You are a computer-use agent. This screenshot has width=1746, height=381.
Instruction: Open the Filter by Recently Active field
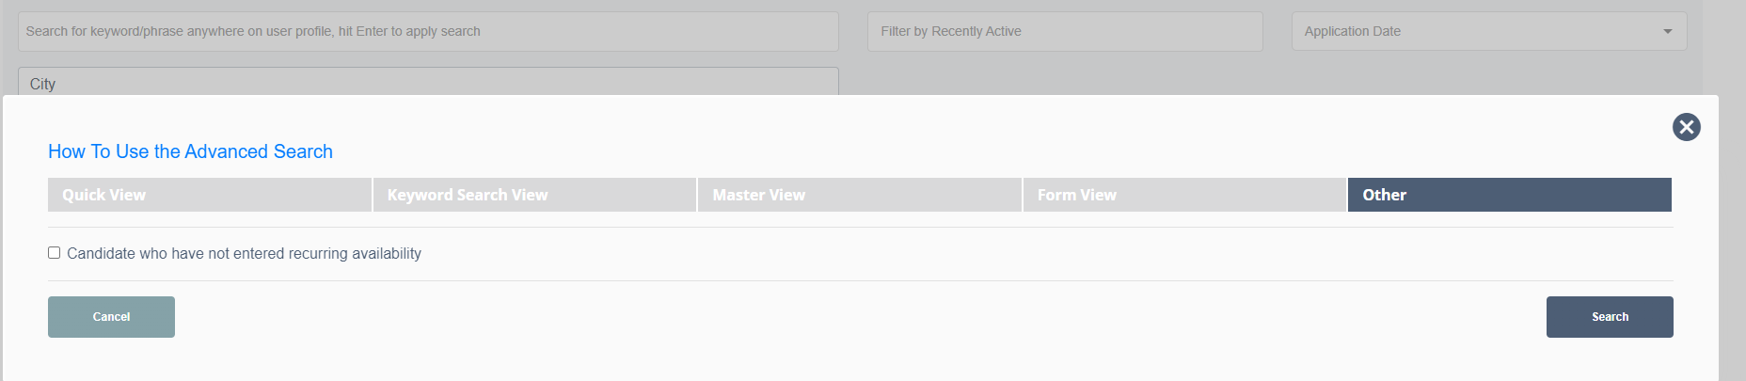[1064, 31]
